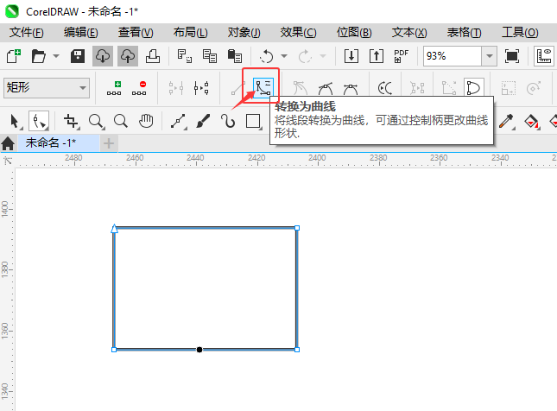Open the 矩形 selection mode dropdown
Screen dimensions: 557x411
point(46,88)
